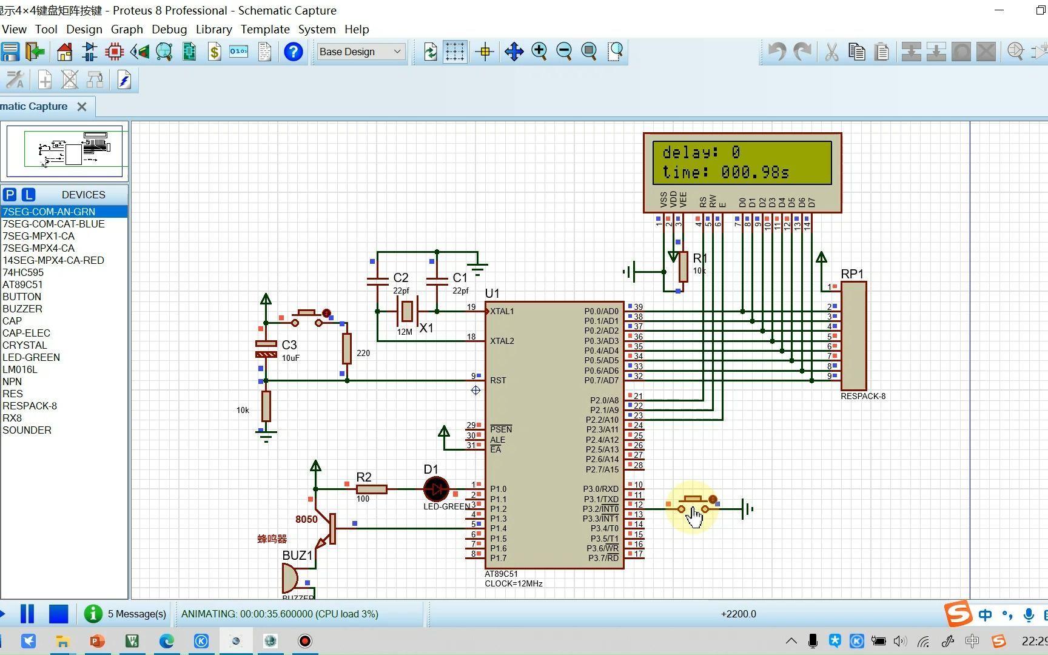Open the 3D Visualizer icon
This screenshot has width=1048, height=655.
(139, 52)
